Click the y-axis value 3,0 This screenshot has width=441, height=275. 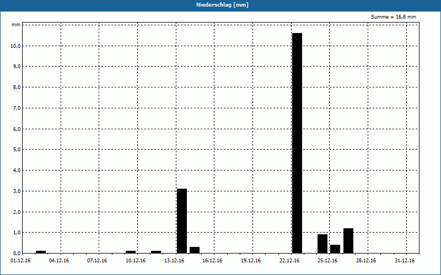(x=17, y=191)
